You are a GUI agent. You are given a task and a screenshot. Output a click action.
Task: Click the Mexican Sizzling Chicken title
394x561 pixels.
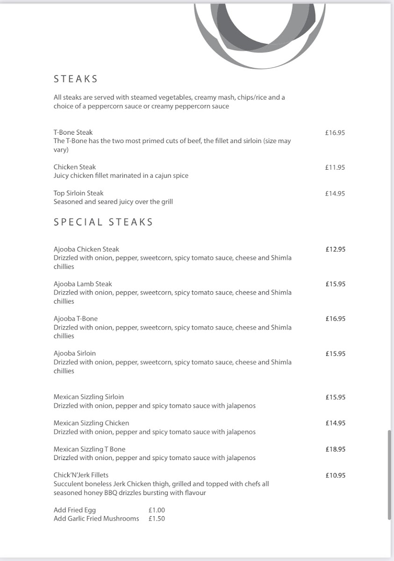(x=91, y=423)
